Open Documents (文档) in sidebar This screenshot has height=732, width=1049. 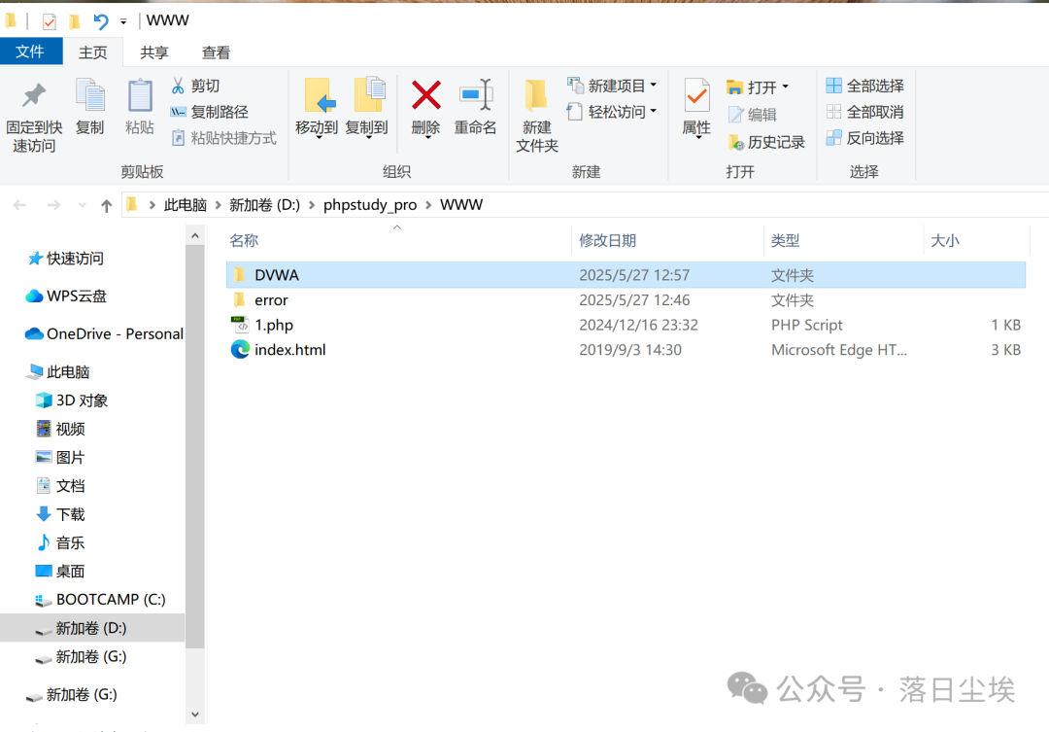point(60,485)
